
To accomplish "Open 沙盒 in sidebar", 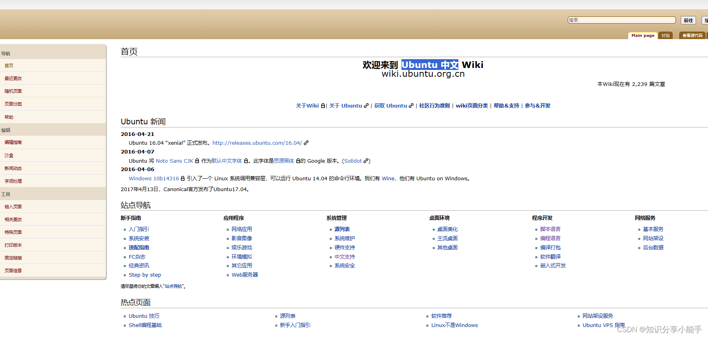I will coord(9,156).
